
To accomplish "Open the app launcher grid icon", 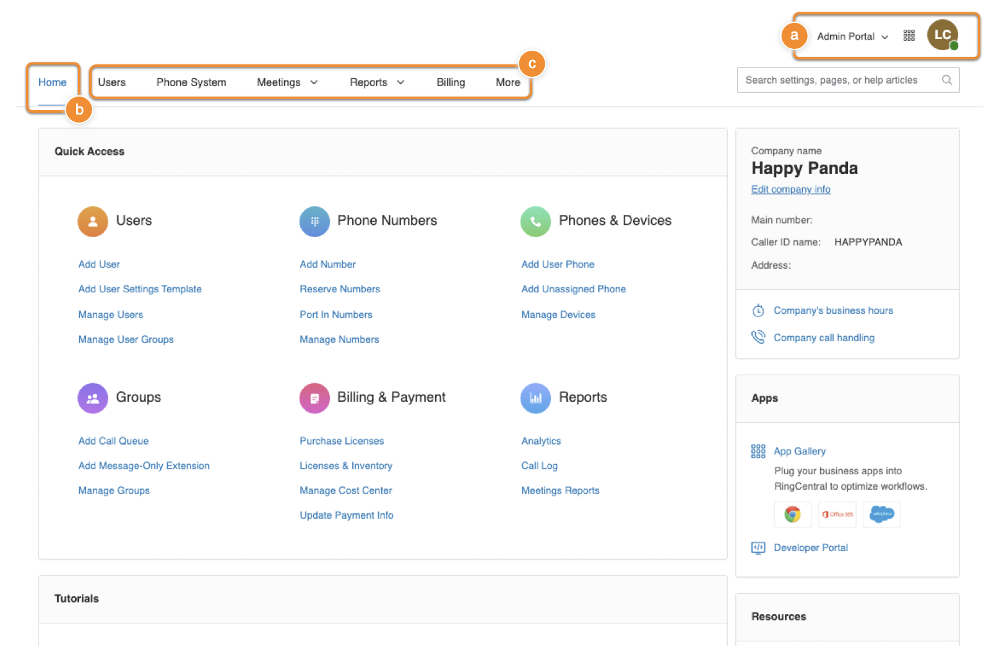I will (x=909, y=36).
